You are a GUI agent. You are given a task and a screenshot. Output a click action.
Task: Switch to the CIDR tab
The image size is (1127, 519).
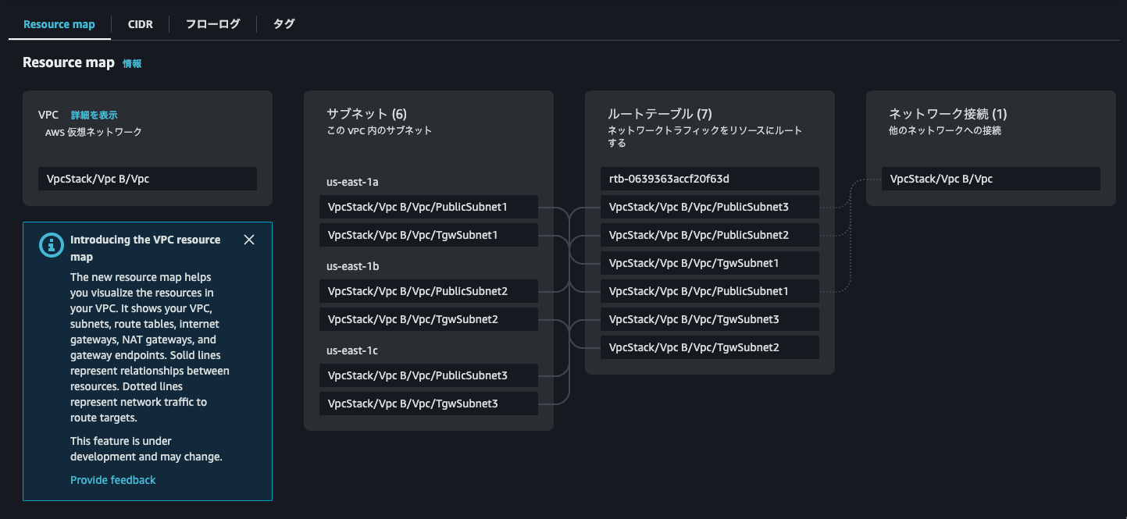tap(141, 23)
